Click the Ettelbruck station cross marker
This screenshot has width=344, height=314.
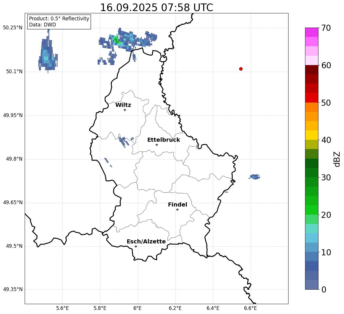pos(157,145)
